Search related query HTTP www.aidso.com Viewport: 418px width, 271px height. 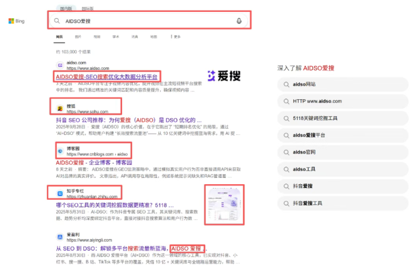[x=342, y=101]
